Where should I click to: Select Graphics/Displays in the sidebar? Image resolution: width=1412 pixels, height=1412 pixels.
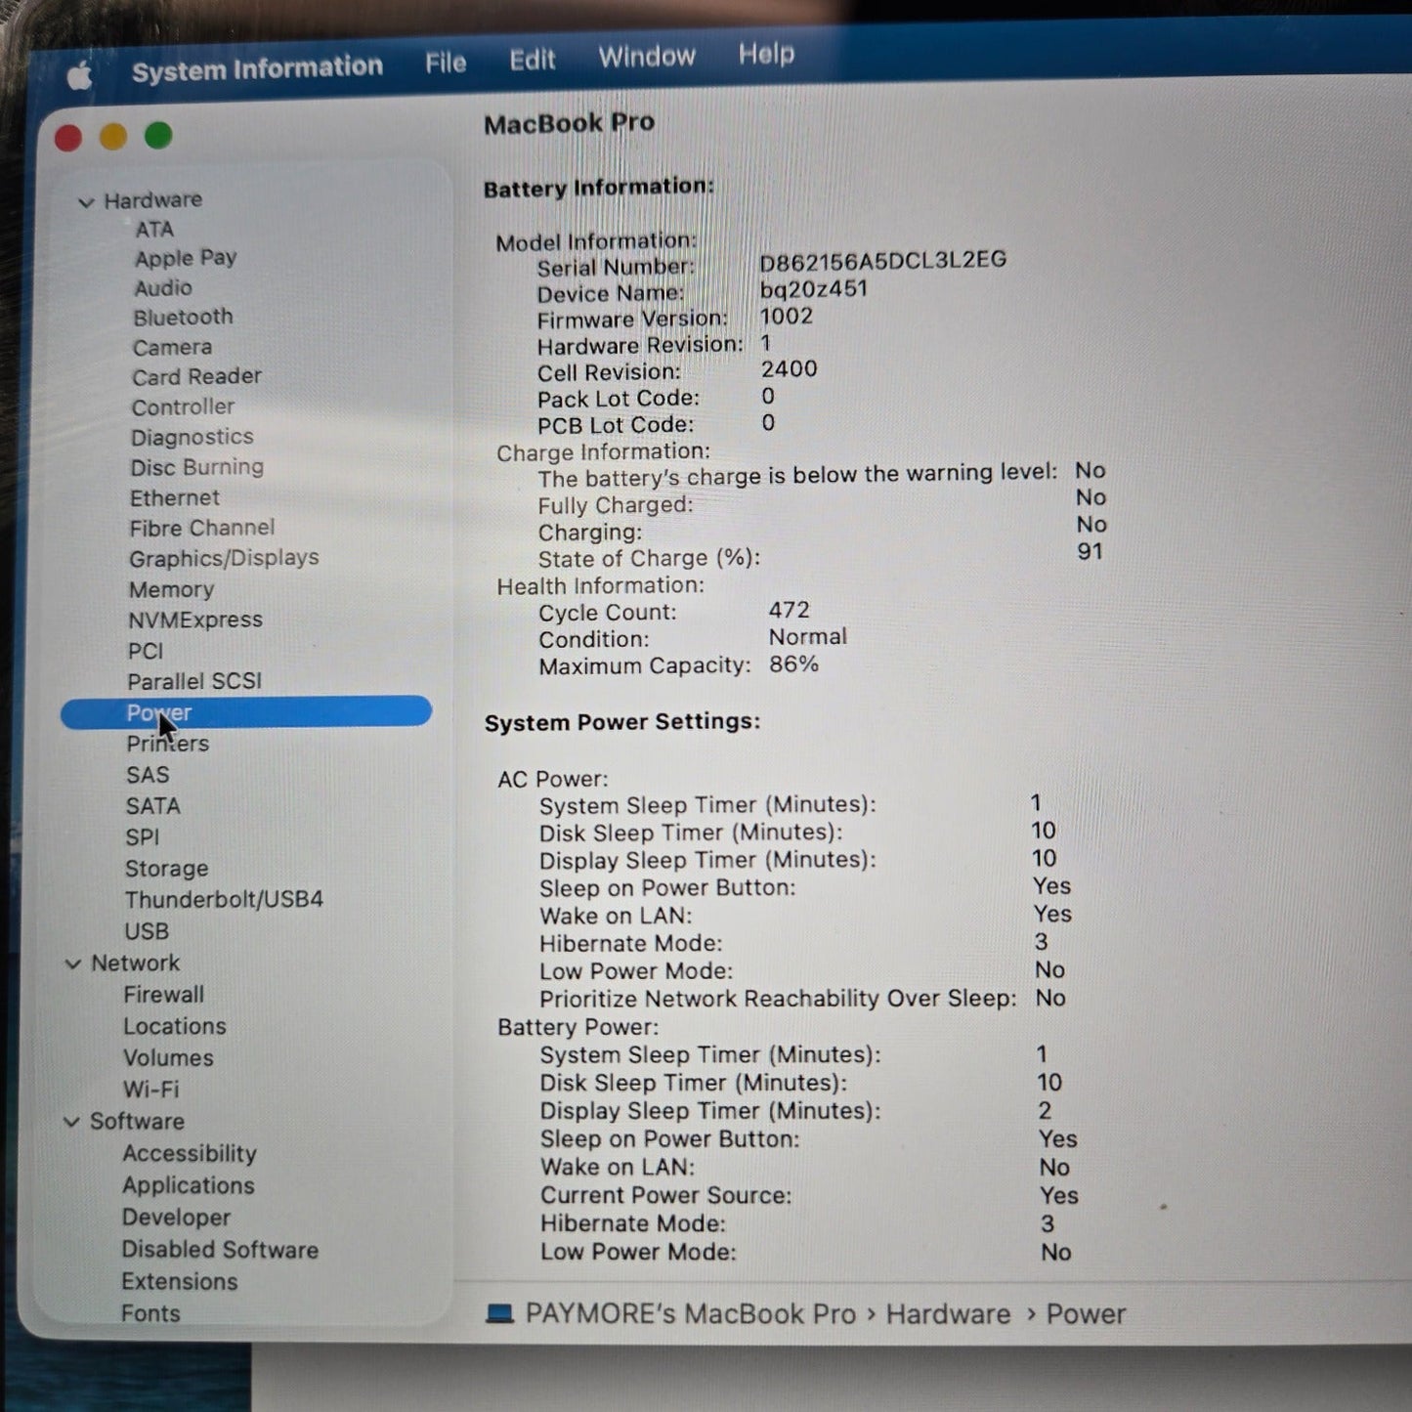pos(224,558)
